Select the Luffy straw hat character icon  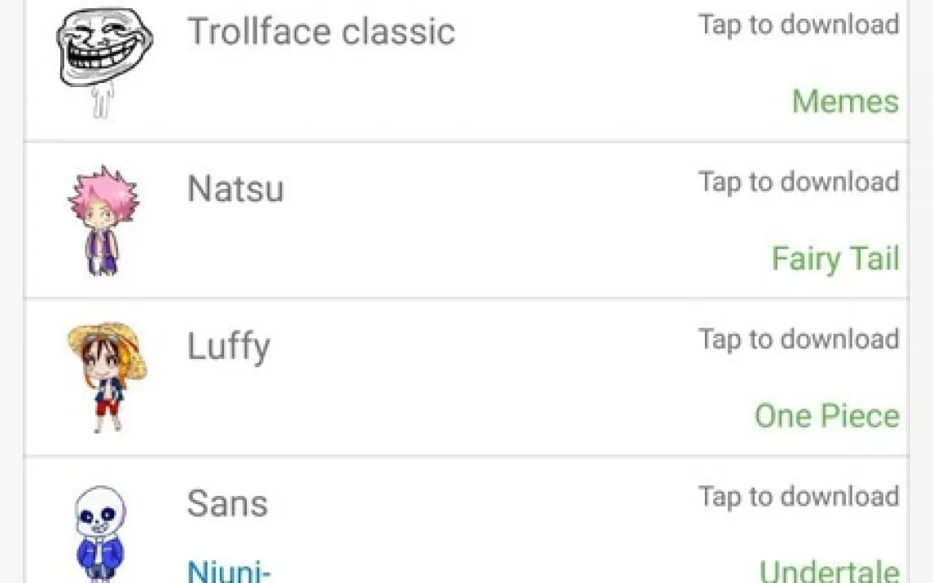coord(106,375)
